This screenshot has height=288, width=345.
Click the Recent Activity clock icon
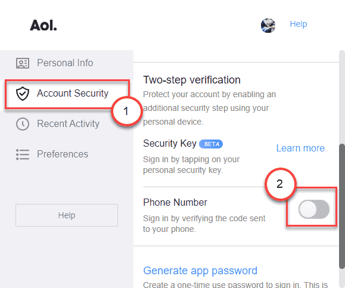pos(23,124)
